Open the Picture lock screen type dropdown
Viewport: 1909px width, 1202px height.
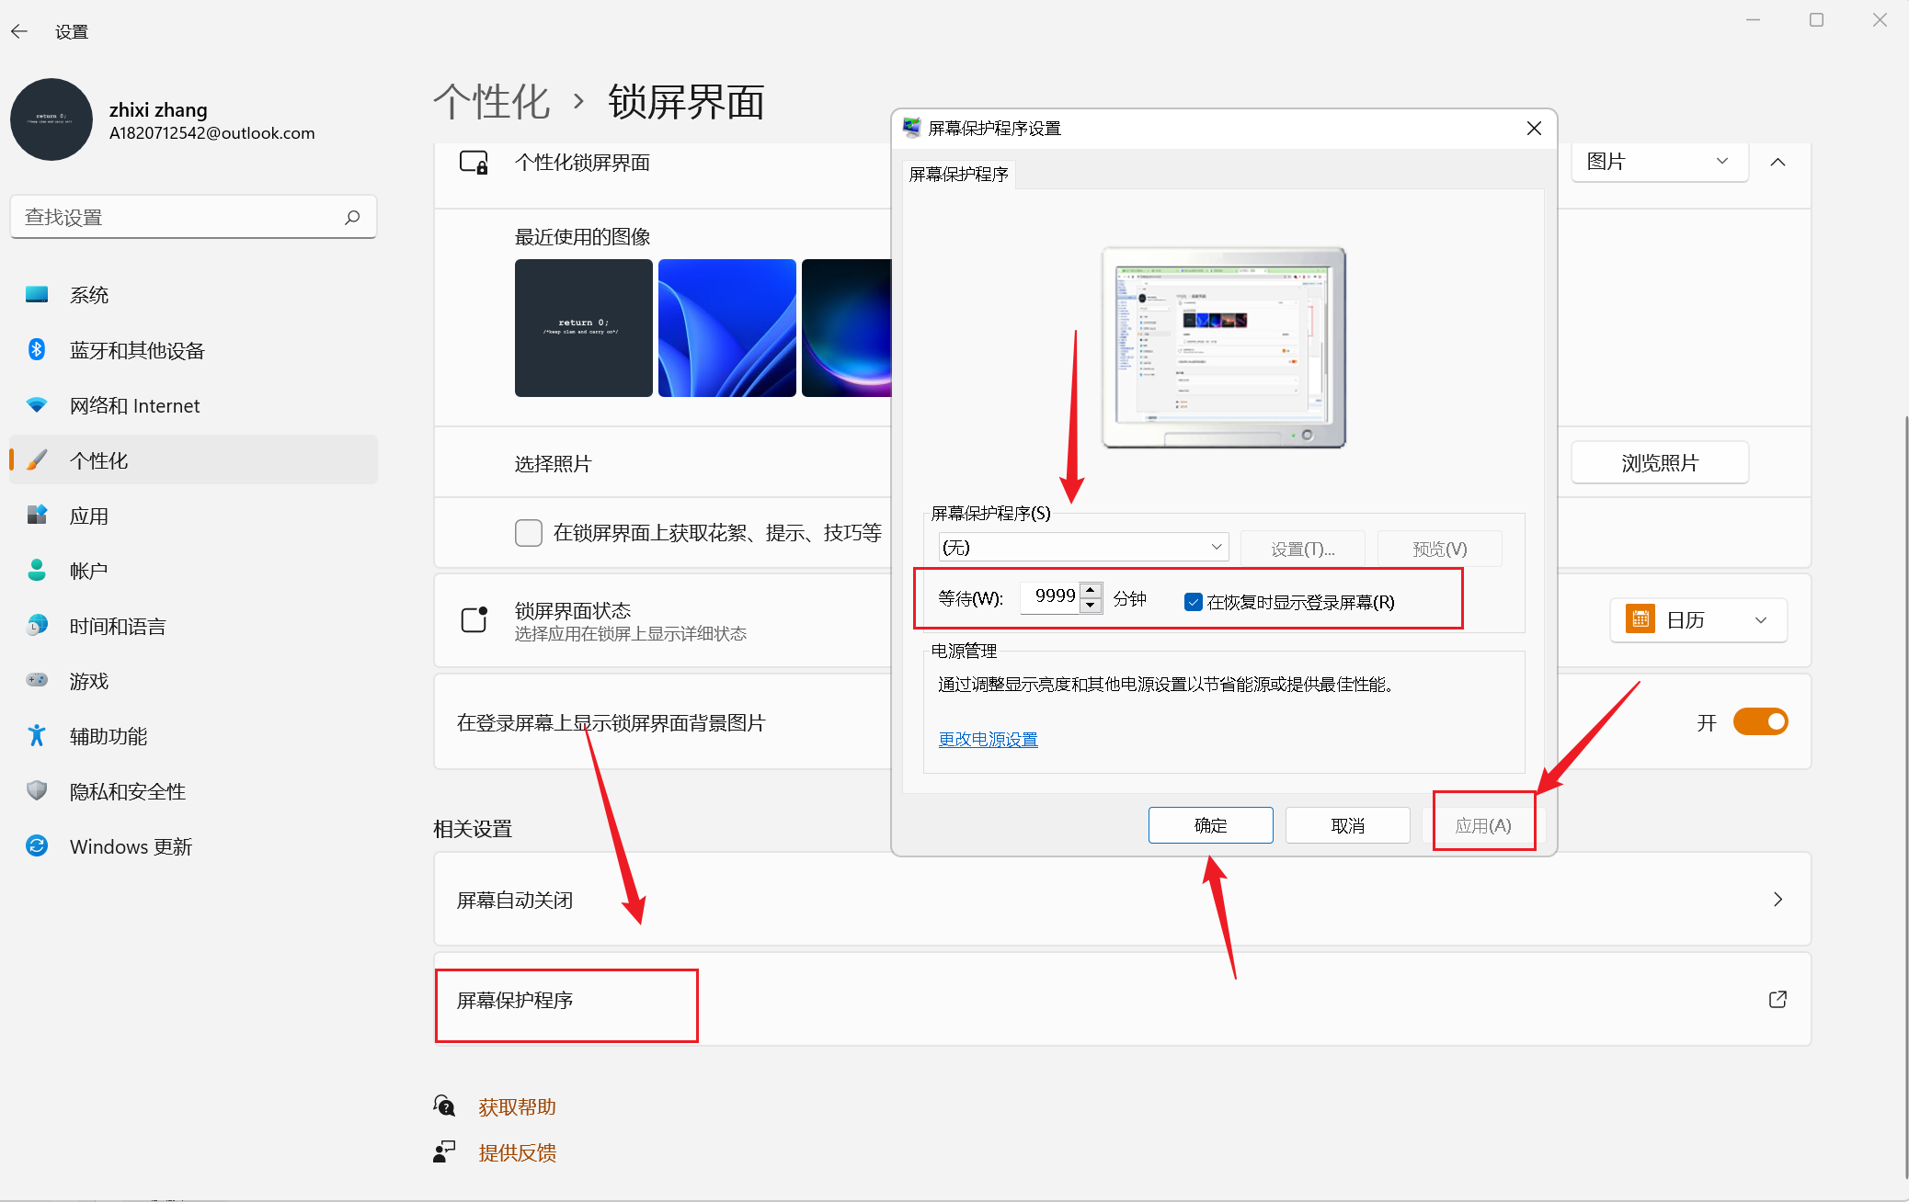point(1659,162)
